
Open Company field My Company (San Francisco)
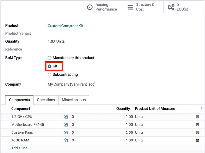coord(71,84)
